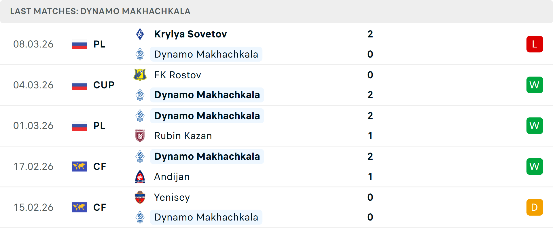This screenshot has width=553, height=228.
Task: Click the score 2 in the Rubin Kazan match
Action: (x=370, y=116)
